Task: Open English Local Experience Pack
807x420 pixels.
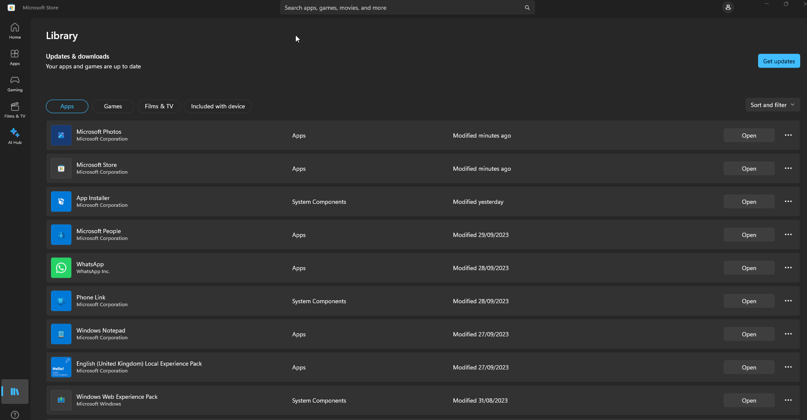Action: click(x=749, y=367)
